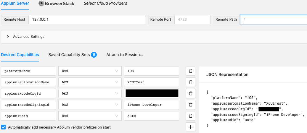This screenshot has width=307, height=133.
Task: Click the "platformName": "iOS" JSON line
Action: click(234, 98)
